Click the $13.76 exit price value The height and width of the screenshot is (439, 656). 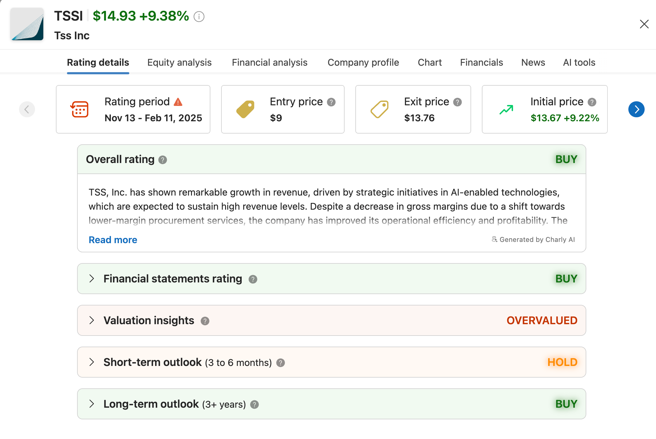click(419, 118)
